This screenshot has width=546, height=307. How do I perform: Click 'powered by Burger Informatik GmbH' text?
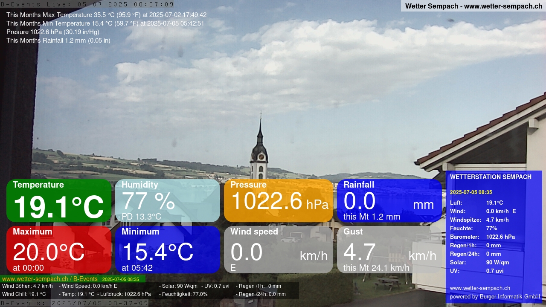(495, 297)
